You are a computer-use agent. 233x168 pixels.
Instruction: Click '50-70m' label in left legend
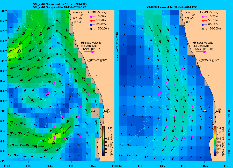[101, 20]
